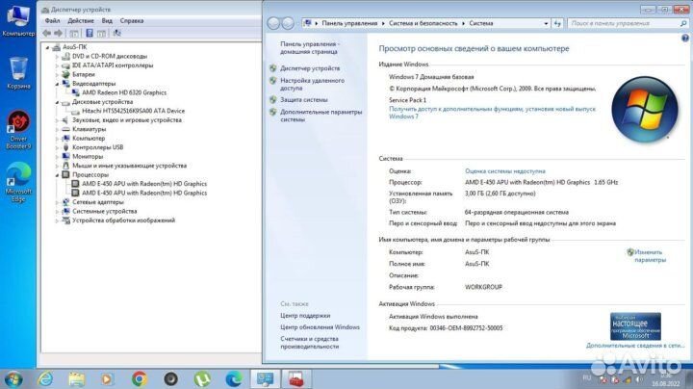Click Дополнительные сведения в сети link
Viewport: 693px width, 389px height.
[634, 346]
